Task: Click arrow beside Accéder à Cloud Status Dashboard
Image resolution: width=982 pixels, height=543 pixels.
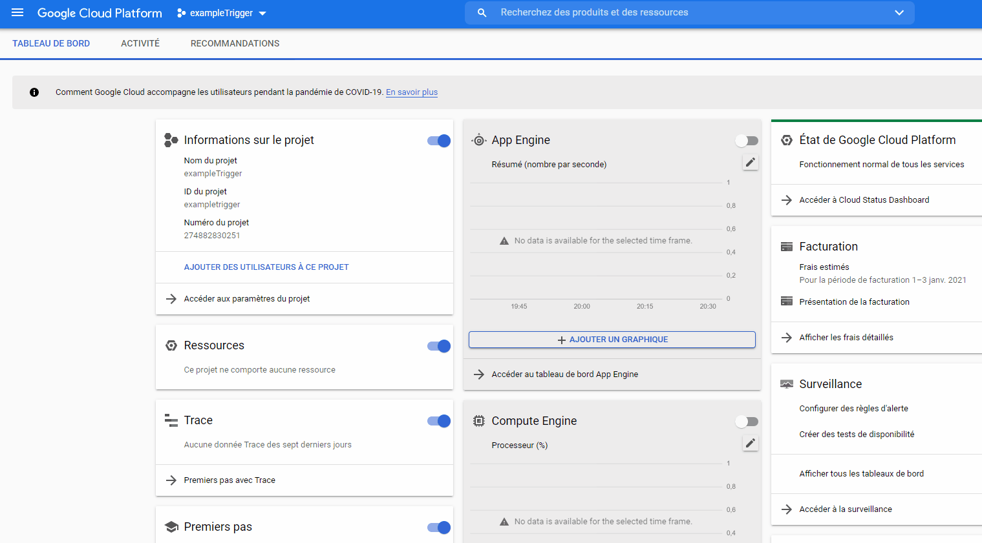Action: click(787, 200)
